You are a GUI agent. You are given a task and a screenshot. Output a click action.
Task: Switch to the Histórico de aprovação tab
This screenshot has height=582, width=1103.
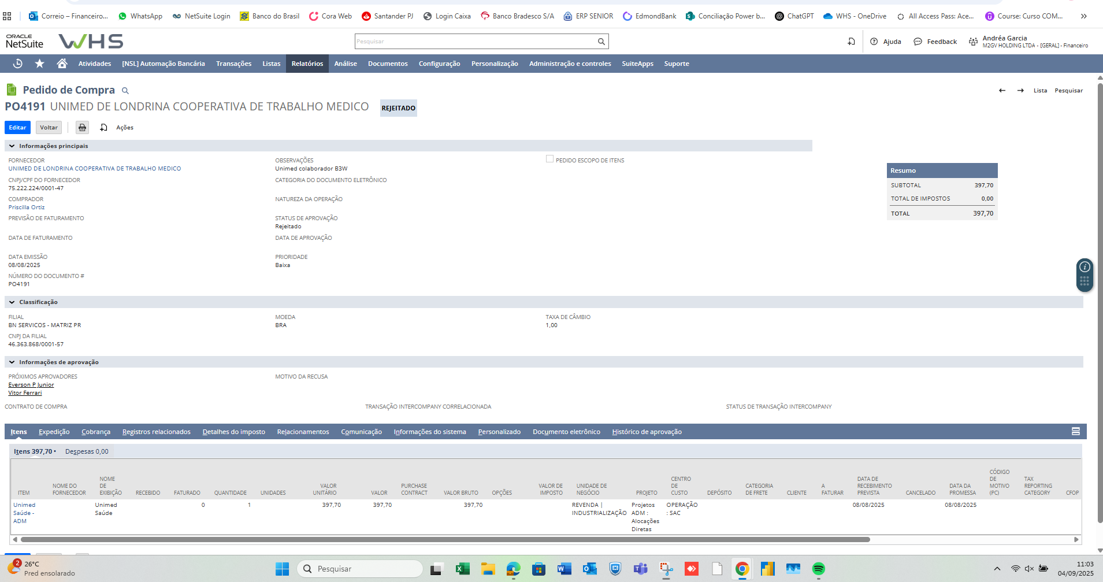(647, 432)
